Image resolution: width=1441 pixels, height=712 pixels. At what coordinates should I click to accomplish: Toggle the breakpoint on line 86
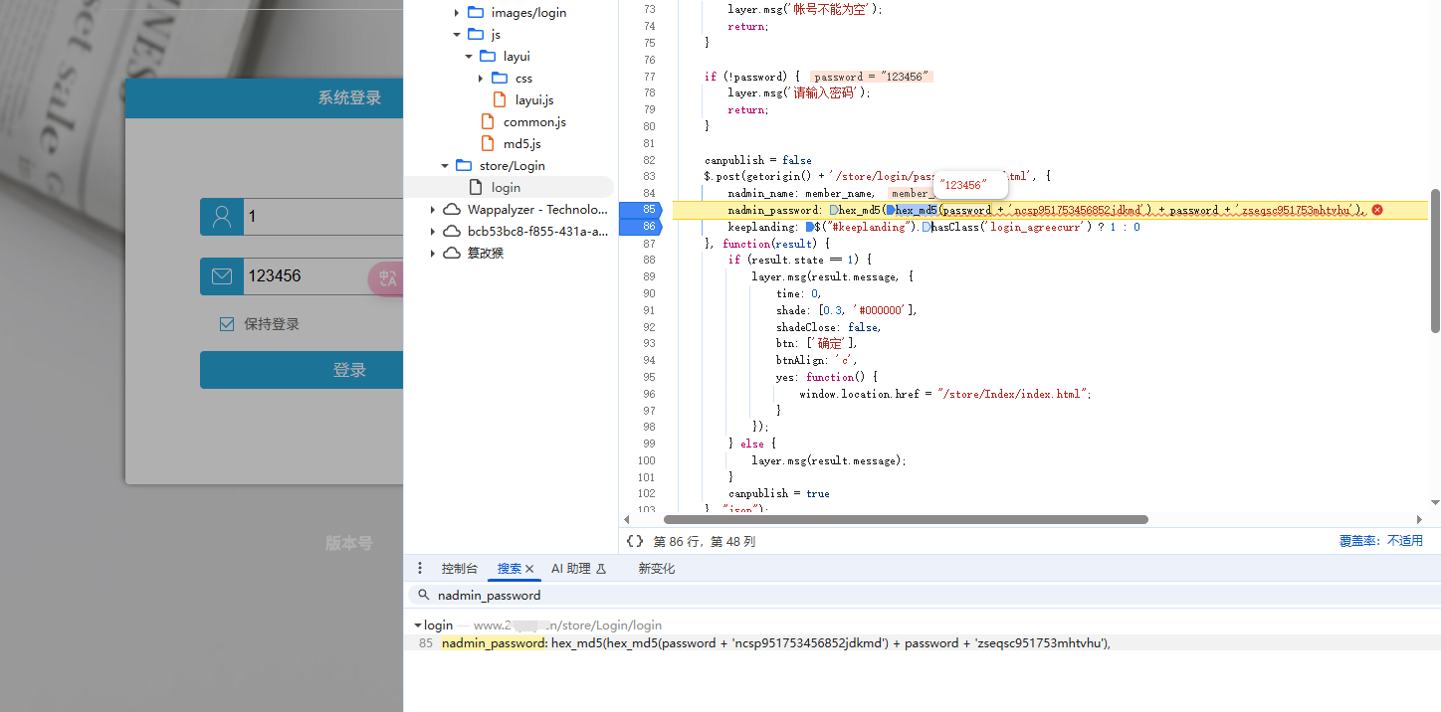[x=642, y=227]
